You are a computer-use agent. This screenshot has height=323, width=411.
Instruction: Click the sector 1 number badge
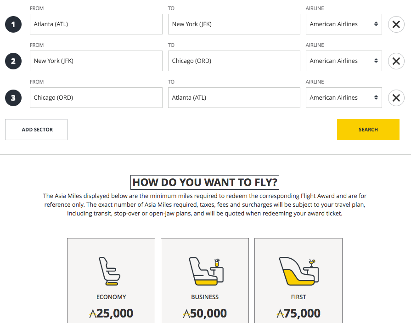pyautogui.click(x=13, y=24)
